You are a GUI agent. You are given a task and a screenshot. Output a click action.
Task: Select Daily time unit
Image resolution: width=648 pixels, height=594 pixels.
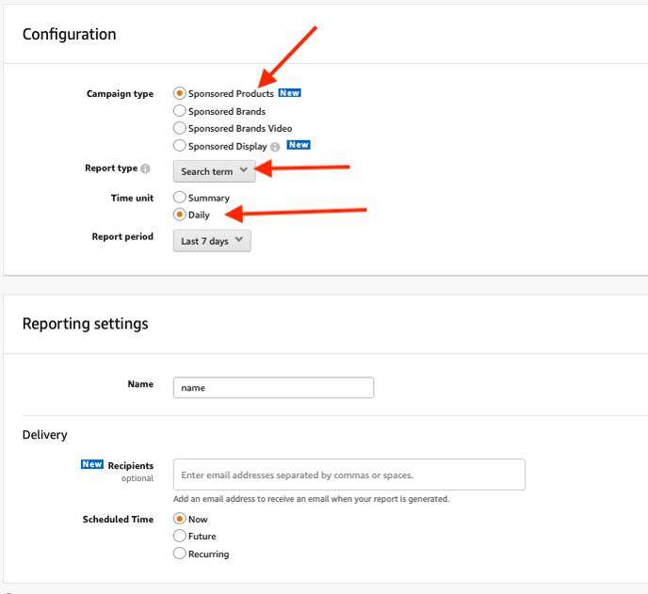[x=179, y=215]
